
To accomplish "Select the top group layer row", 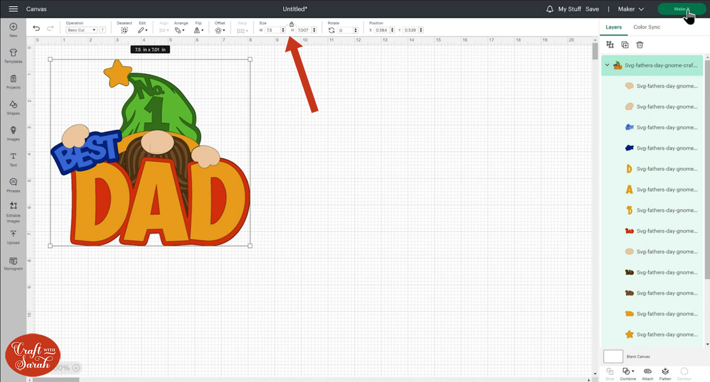I will point(652,65).
